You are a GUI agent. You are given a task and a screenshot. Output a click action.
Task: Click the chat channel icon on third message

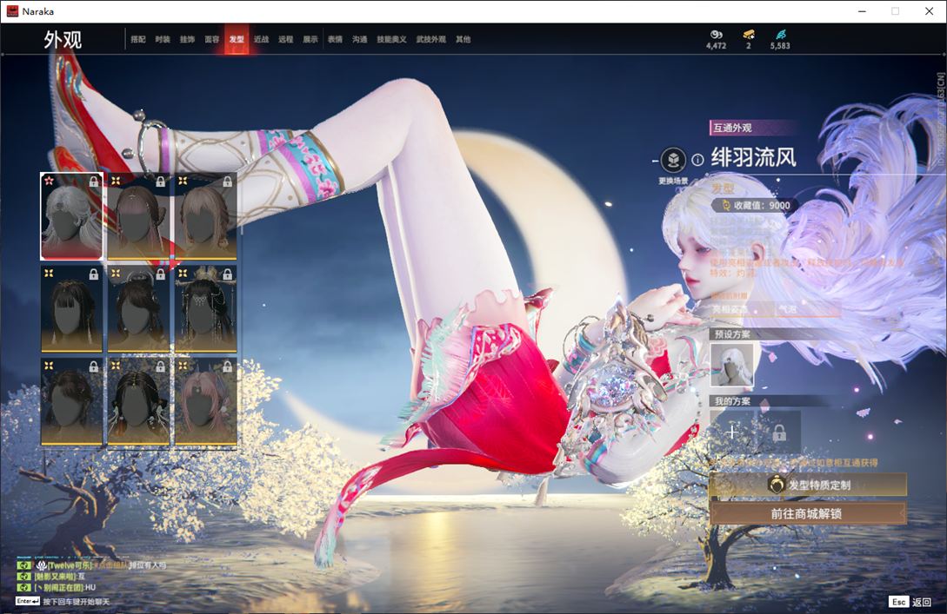(23, 587)
